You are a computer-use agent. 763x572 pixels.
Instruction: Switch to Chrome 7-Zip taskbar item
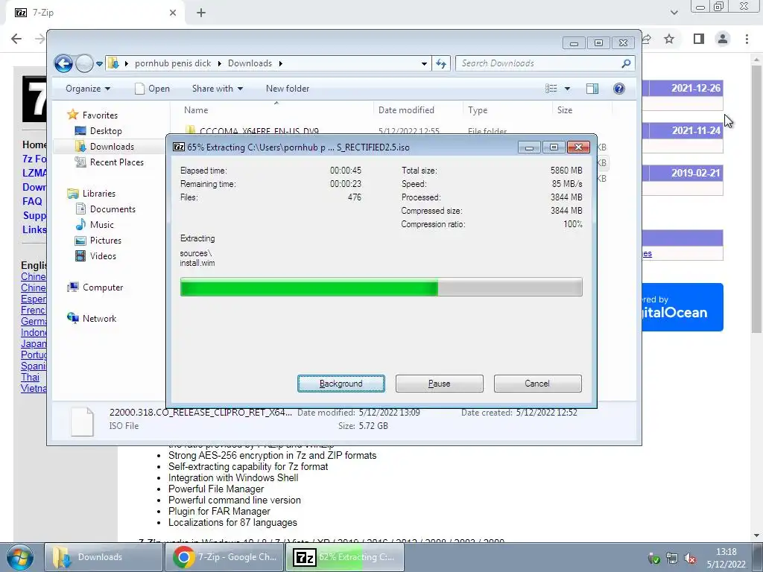pyautogui.click(x=224, y=557)
